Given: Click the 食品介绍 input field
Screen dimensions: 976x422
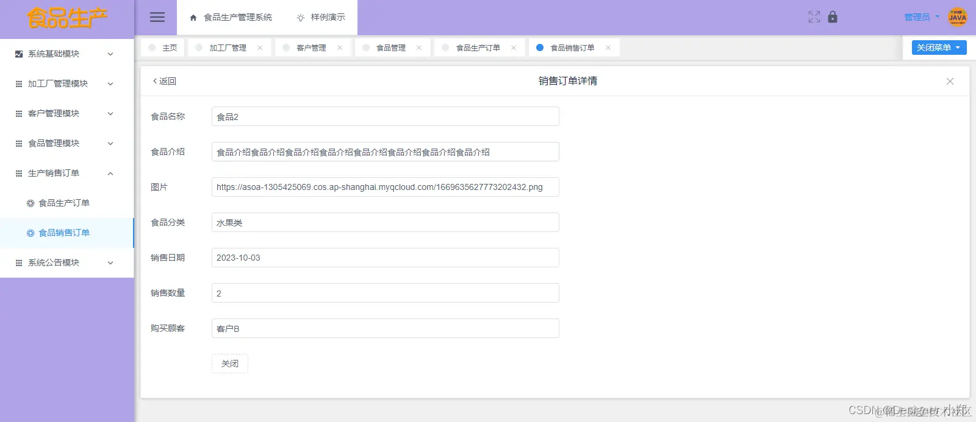Looking at the screenshot, I should pyautogui.click(x=386, y=152).
